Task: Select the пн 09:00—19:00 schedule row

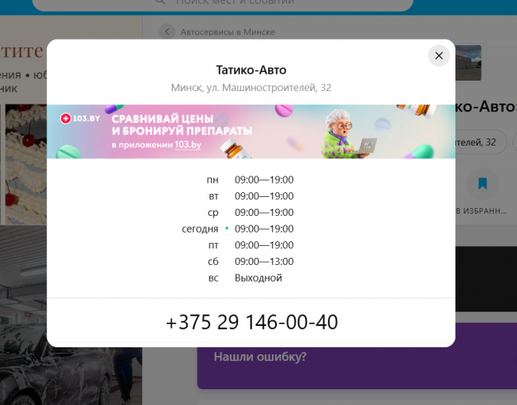Action: pyautogui.click(x=250, y=180)
